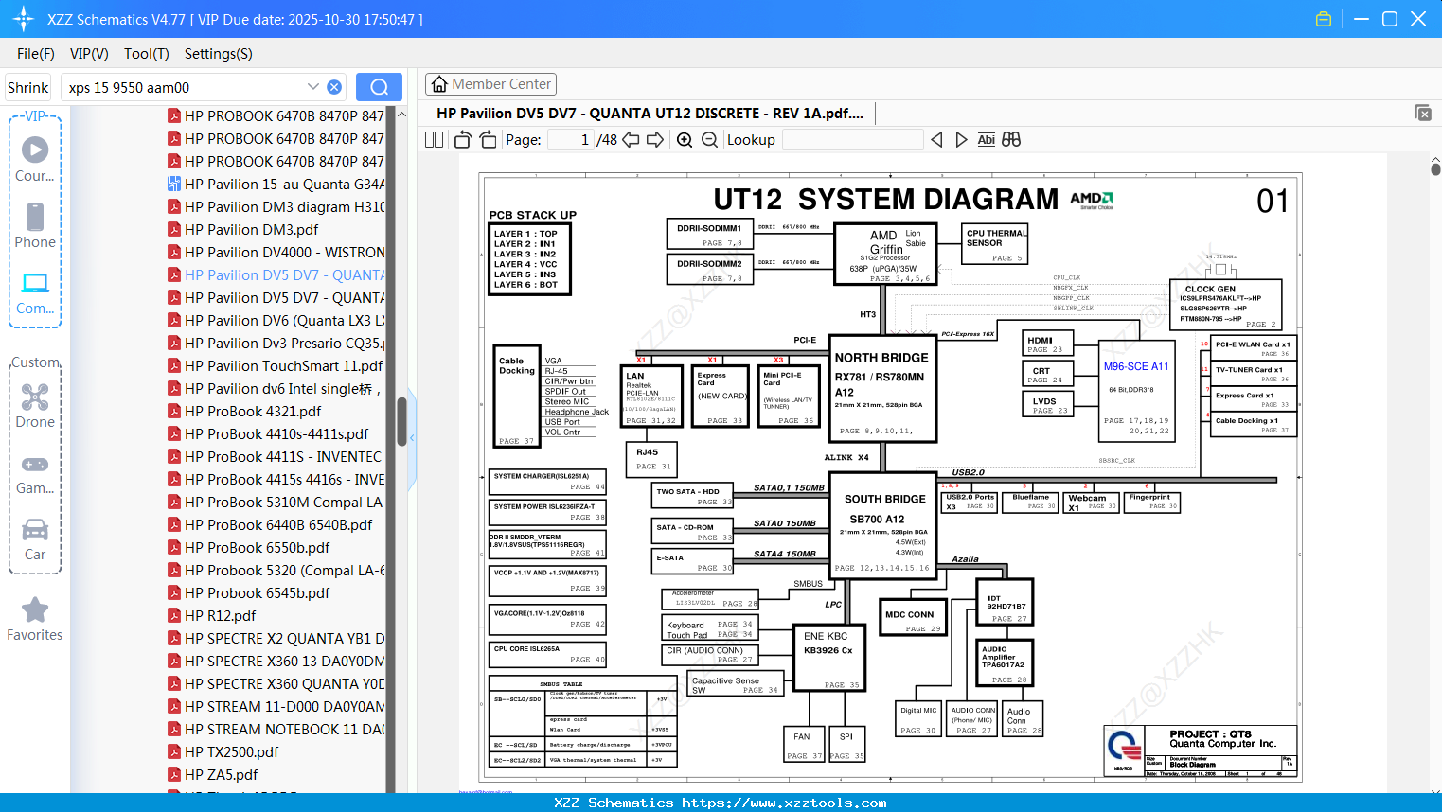
Task: Go to the previous page arrow
Action: point(631,140)
